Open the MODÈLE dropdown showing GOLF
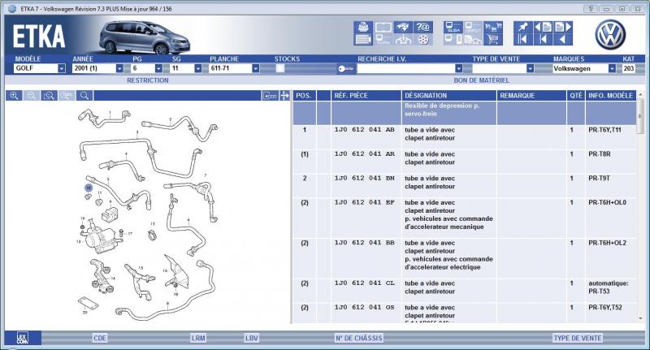This screenshot has height=350, width=650. pyautogui.click(x=62, y=68)
